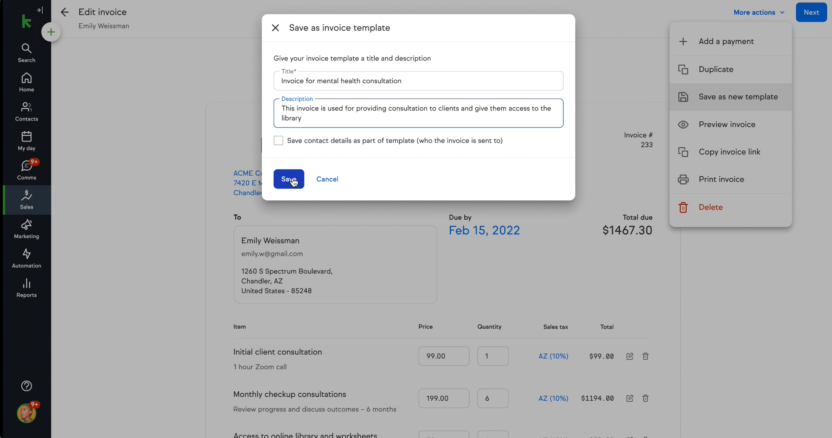Click the Total due amount $1467.30
The width and height of the screenshot is (832, 438).
pos(627,231)
